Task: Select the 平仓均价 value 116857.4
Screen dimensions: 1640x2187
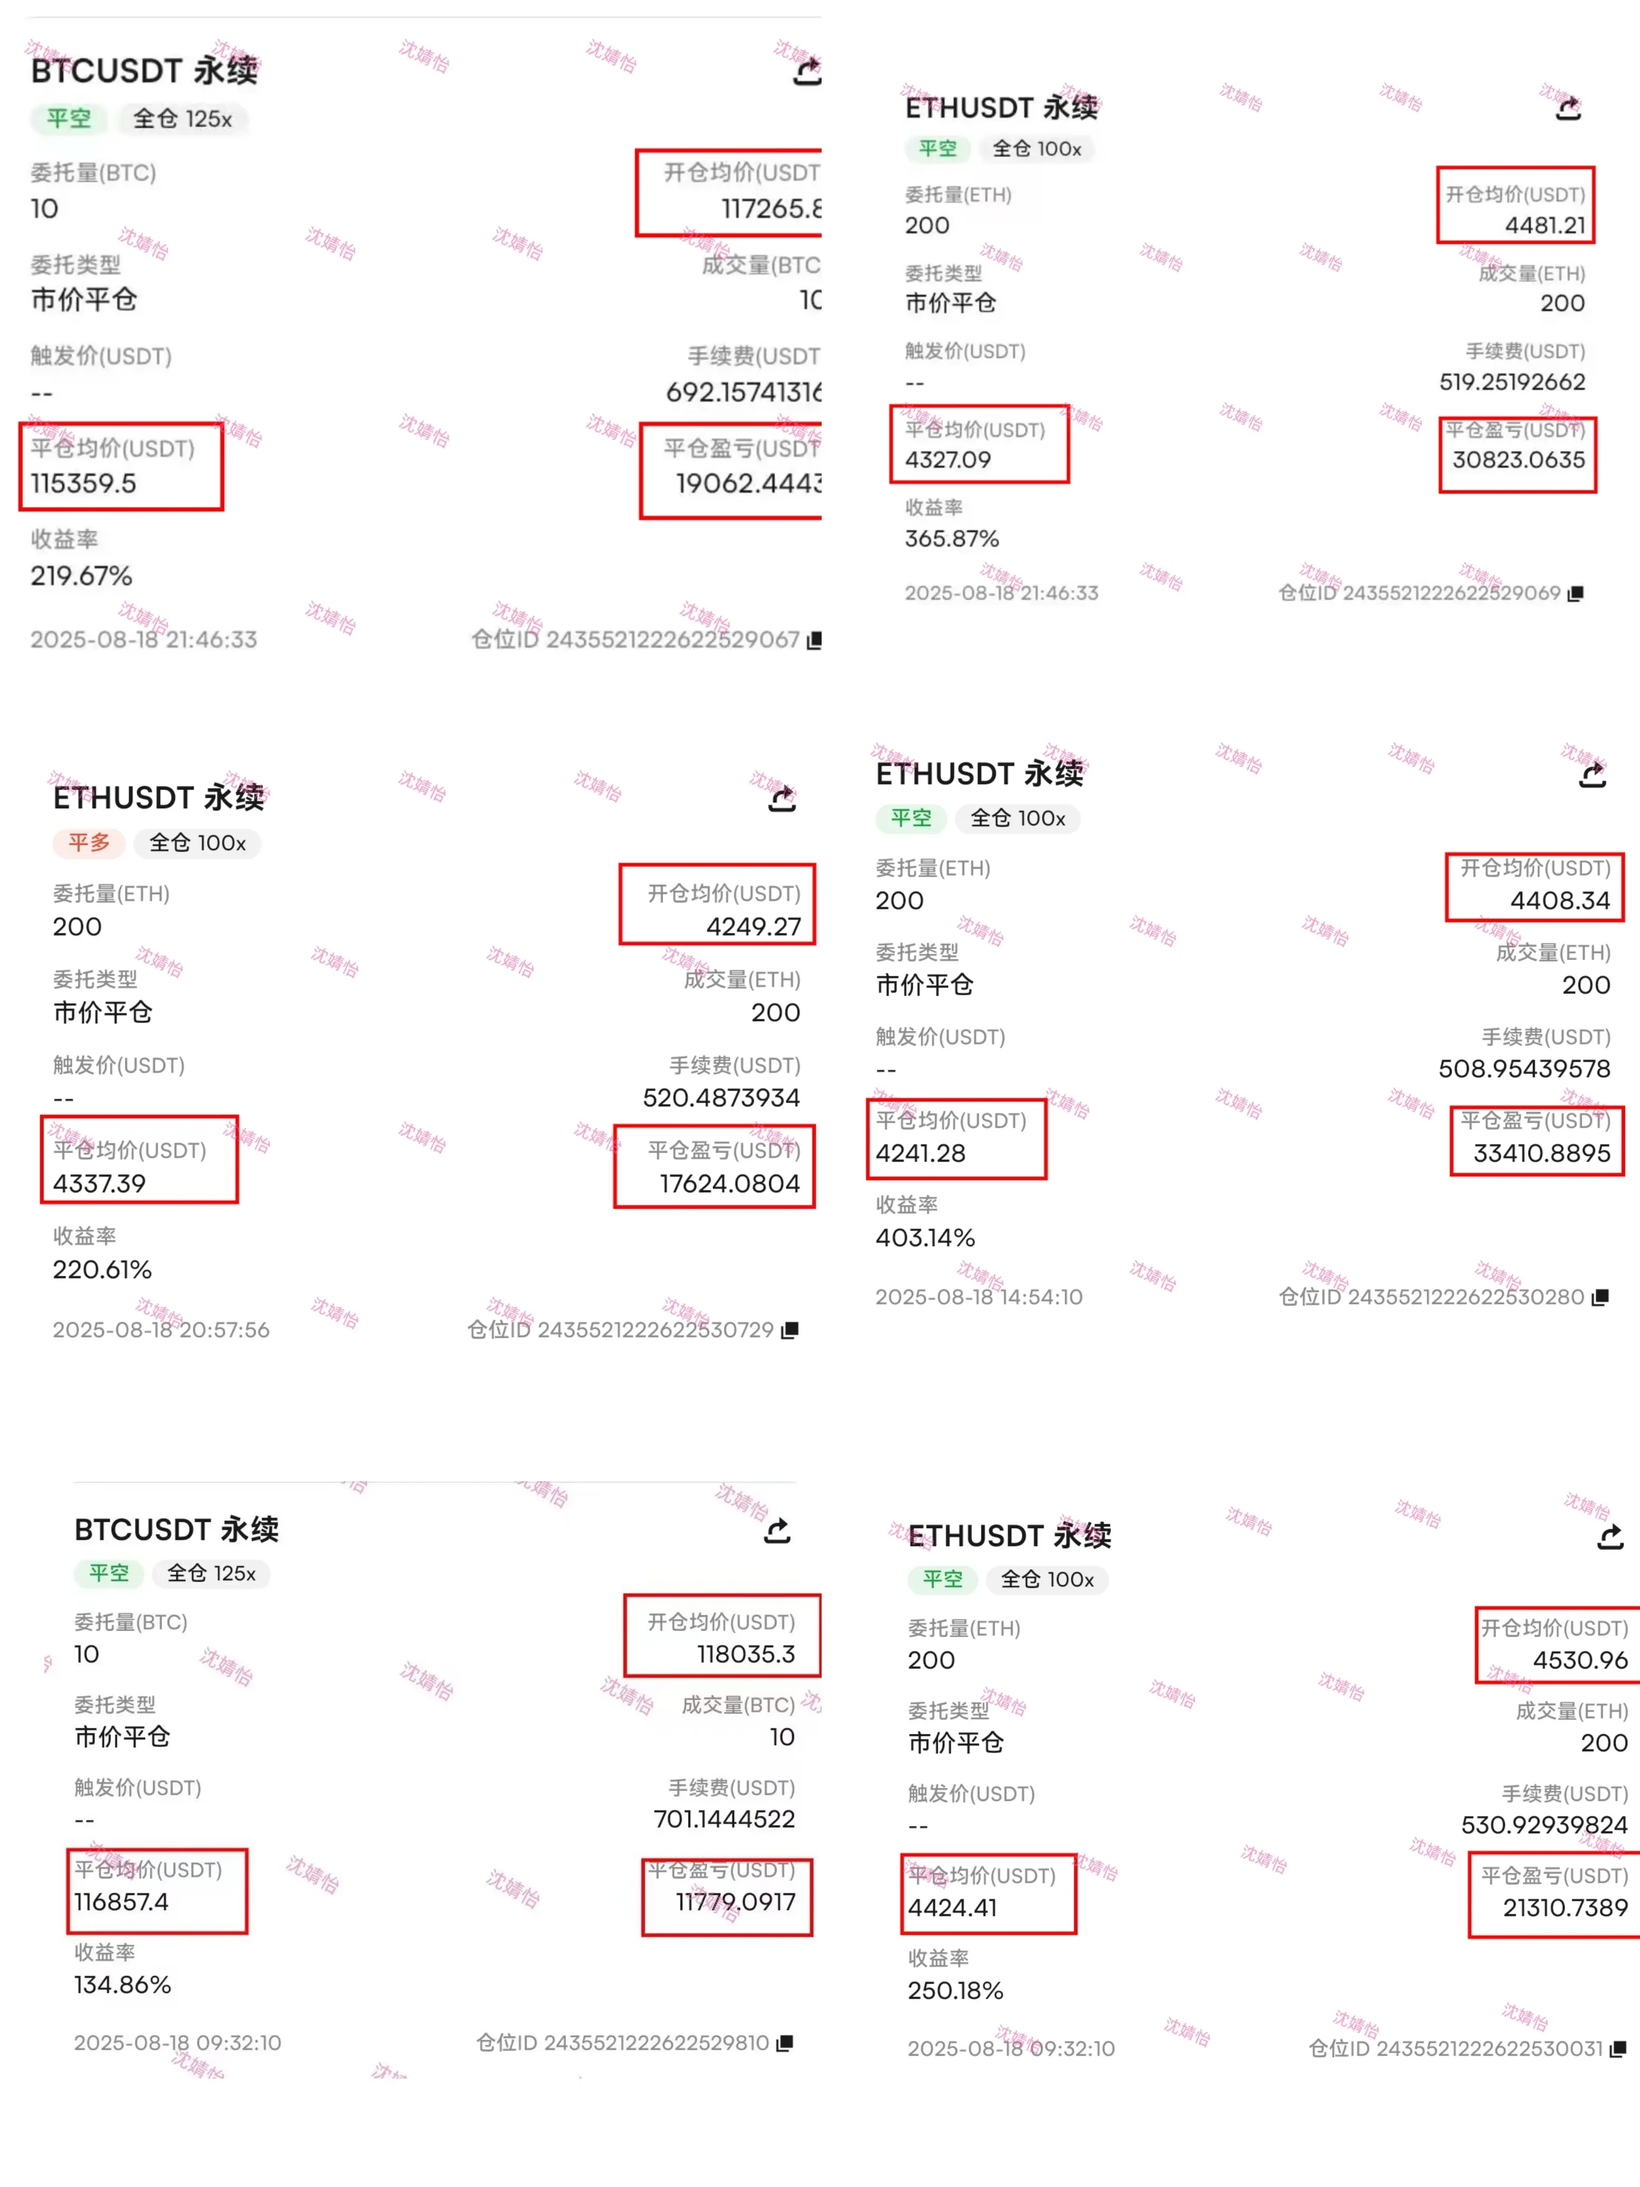Action: point(122,1901)
